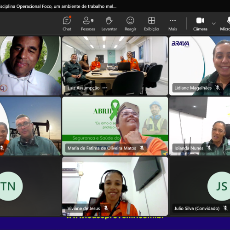230x230 pixels.
Task: Click muted mic icon on pumpjack tile
Action: coord(2,148)
